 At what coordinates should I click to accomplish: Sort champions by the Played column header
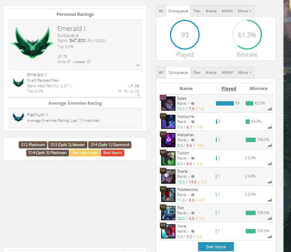[228, 88]
